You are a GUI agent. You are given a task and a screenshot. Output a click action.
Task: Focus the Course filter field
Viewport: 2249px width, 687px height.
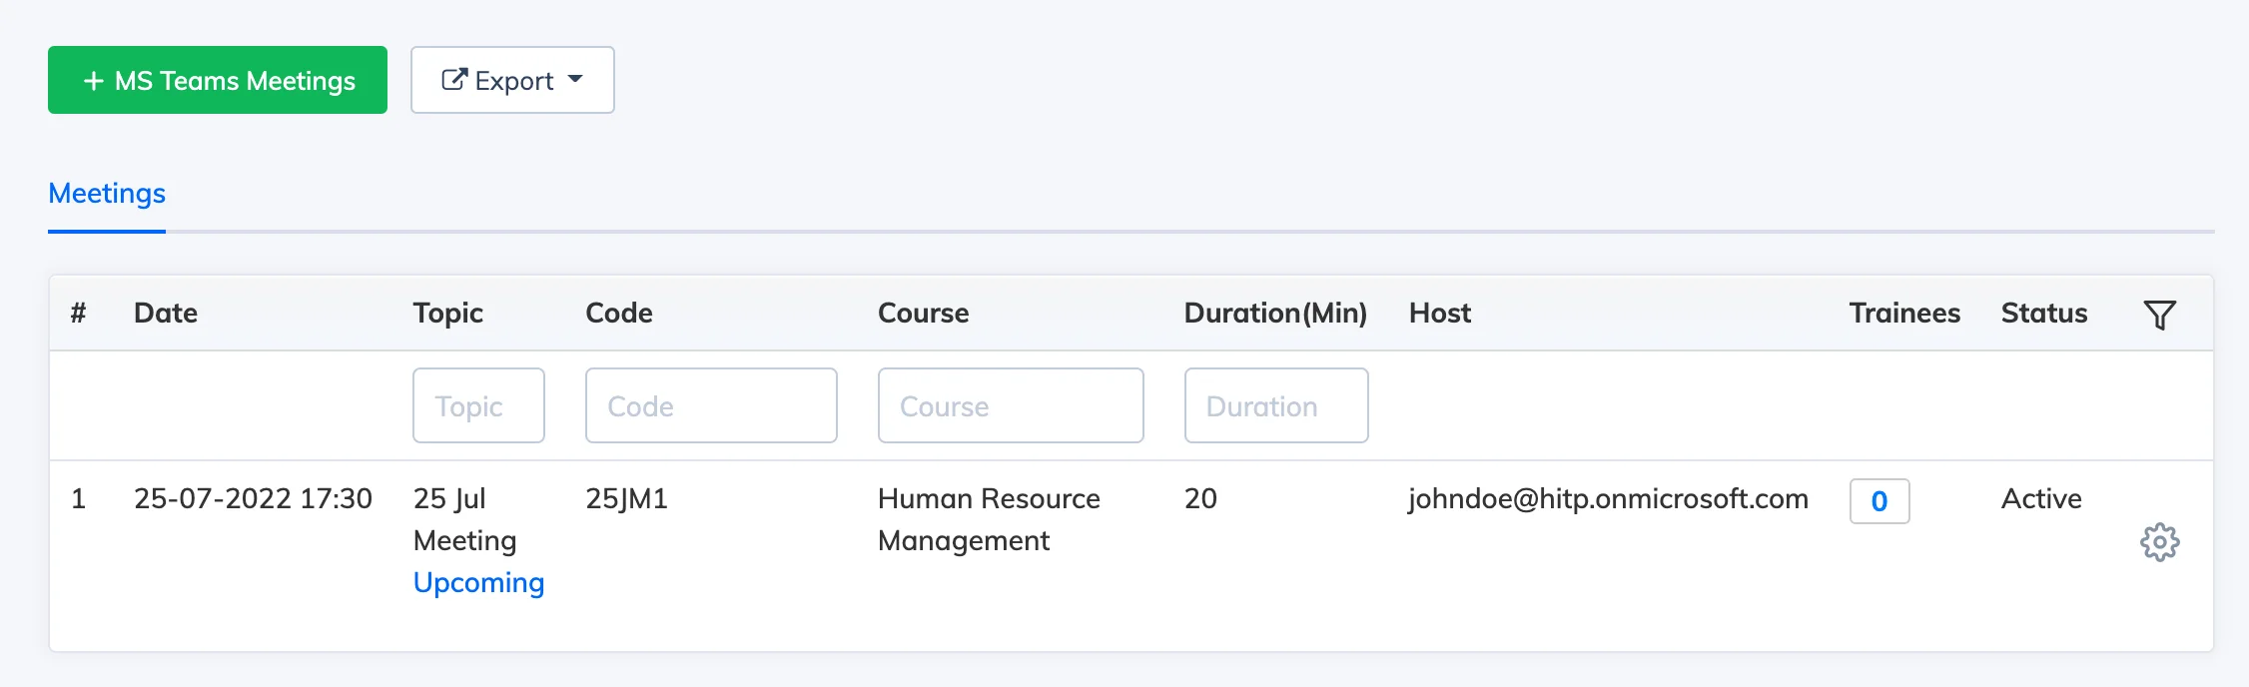tap(1011, 405)
